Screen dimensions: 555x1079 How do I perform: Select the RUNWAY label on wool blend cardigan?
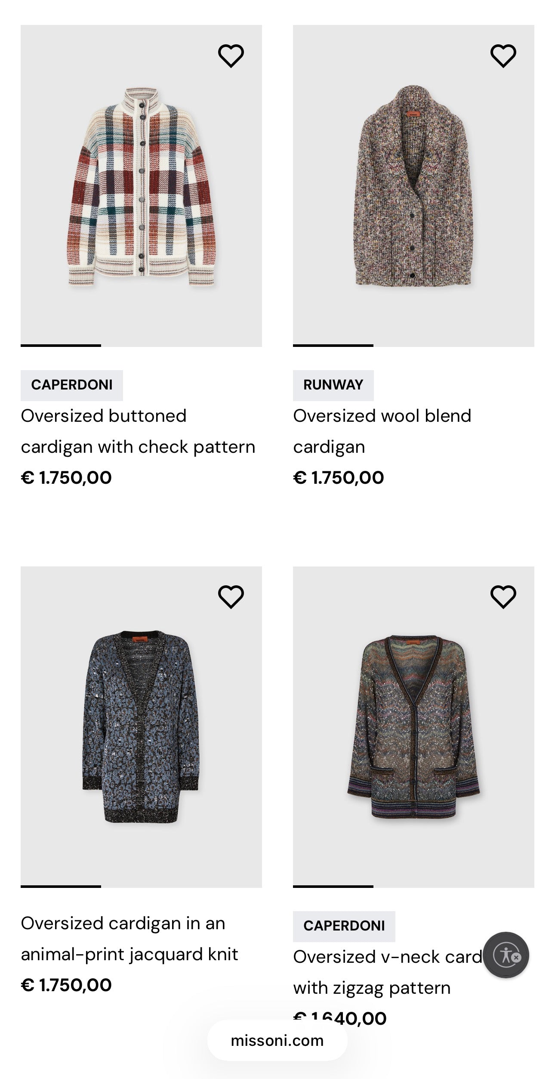[x=333, y=385]
